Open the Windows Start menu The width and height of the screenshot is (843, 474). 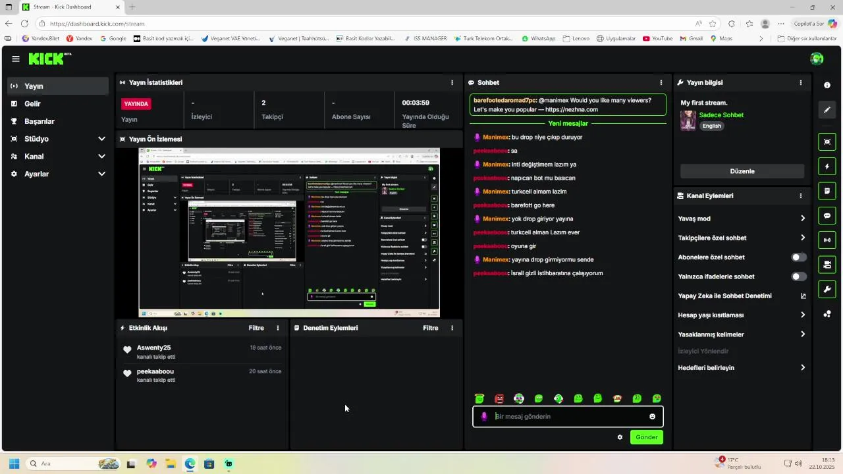tap(14, 463)
